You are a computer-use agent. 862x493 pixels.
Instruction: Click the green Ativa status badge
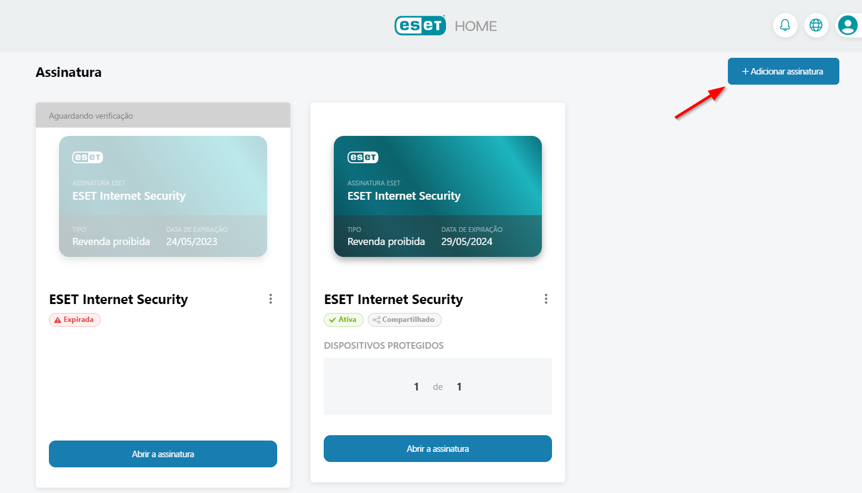[343, 320]
